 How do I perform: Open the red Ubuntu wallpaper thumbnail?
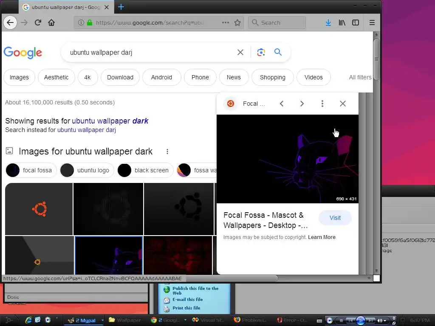coord(178,255)
